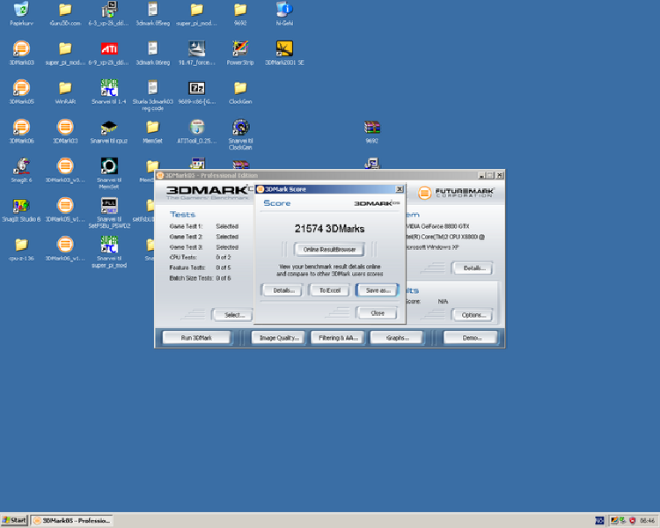Open the 91.47_force driver installer icon
This screenshot has width=660, height=528.
(196, 54)
